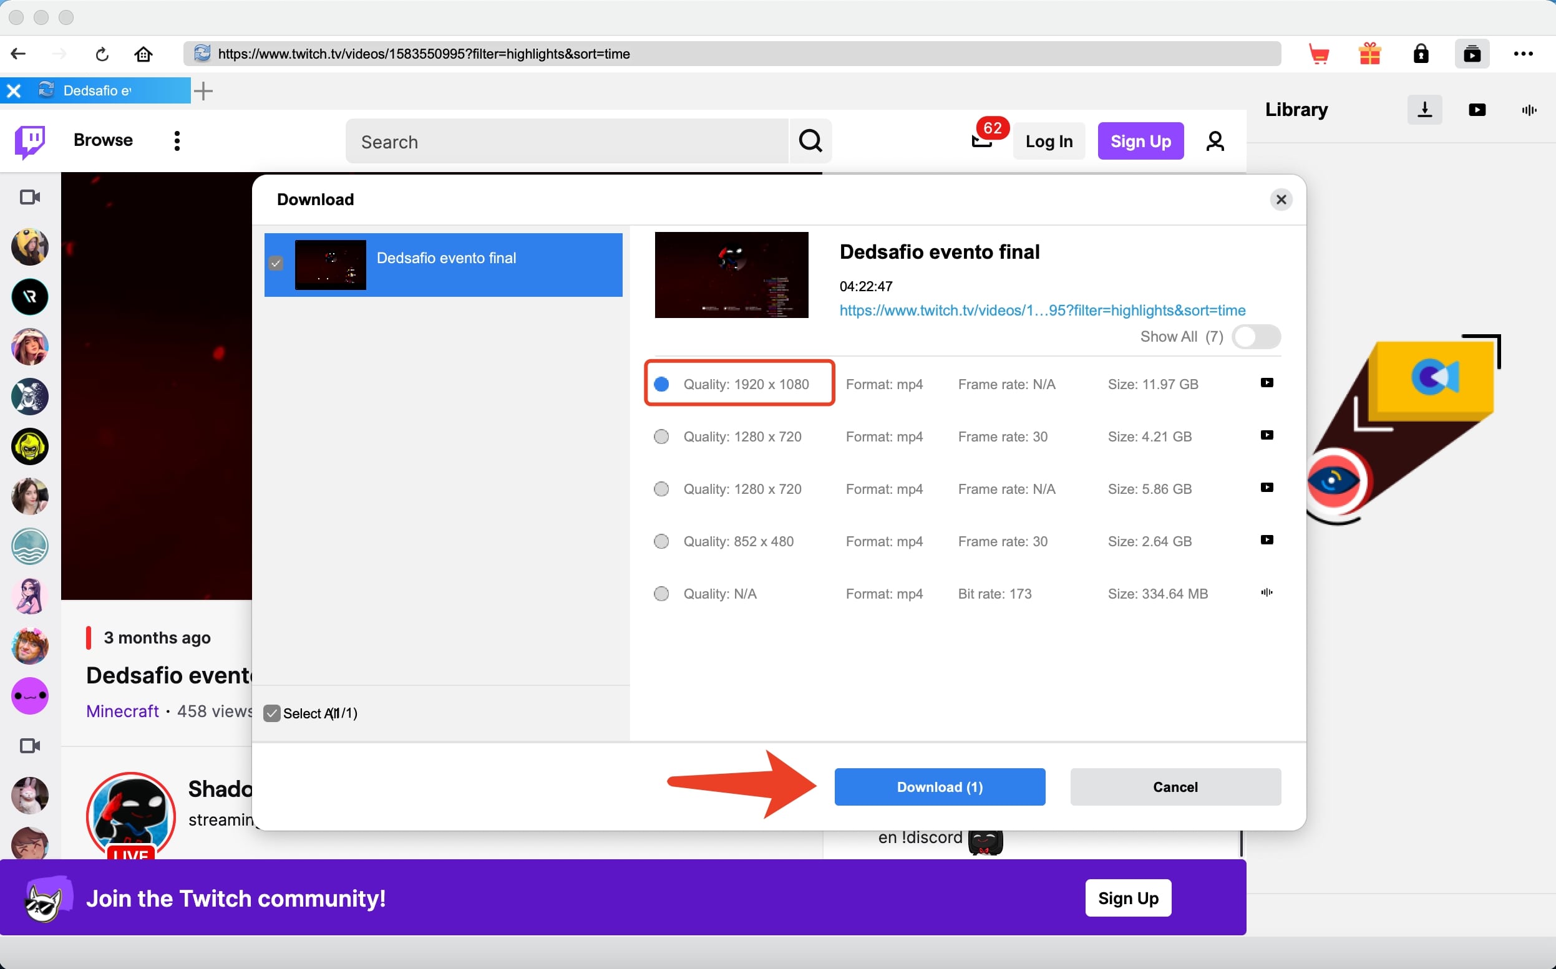Toggle the Show All formats switch
The width and height of the screenshot is (1556, 969).
pos(1256,337)
